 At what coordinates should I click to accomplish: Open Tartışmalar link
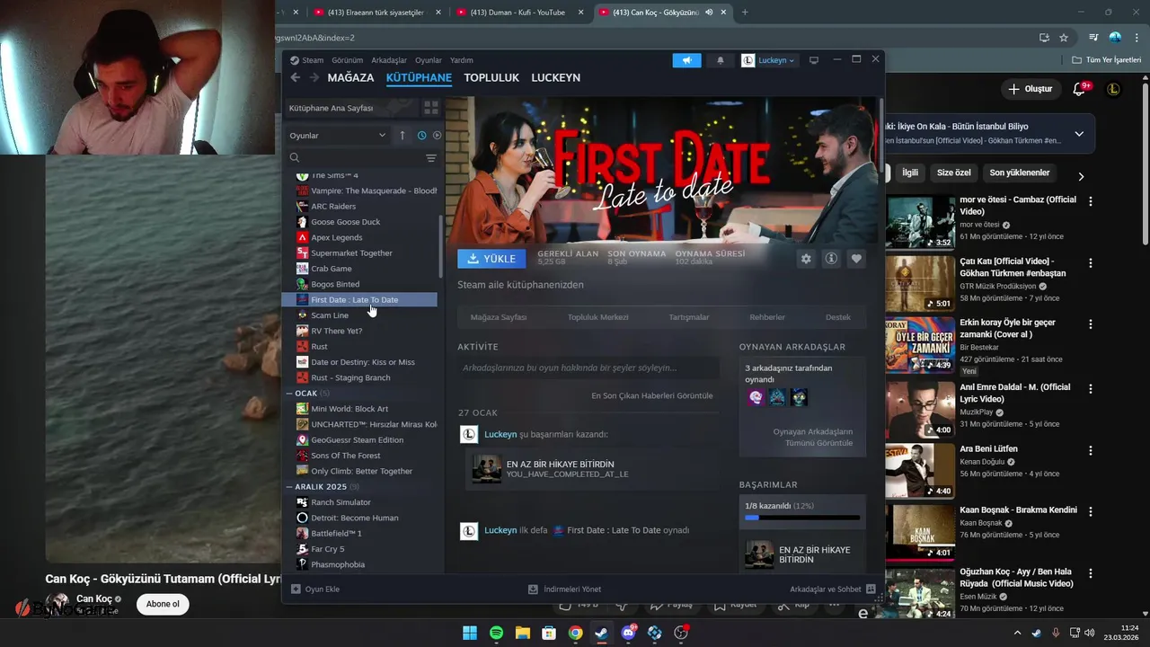(689, 317)
